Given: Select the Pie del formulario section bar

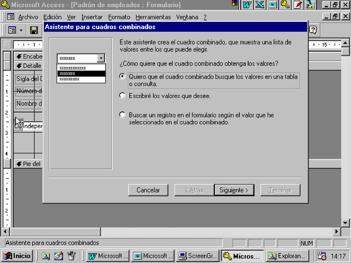Looking at the screenshot, I should pyautogui.click(x=28, y=164).
